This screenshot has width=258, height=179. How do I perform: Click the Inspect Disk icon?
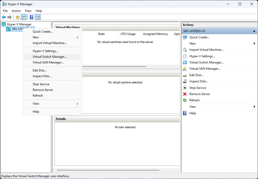point(185,81)
